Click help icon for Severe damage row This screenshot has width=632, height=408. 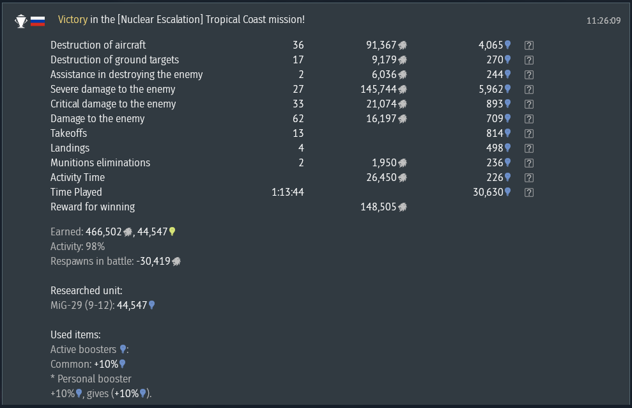528,90
